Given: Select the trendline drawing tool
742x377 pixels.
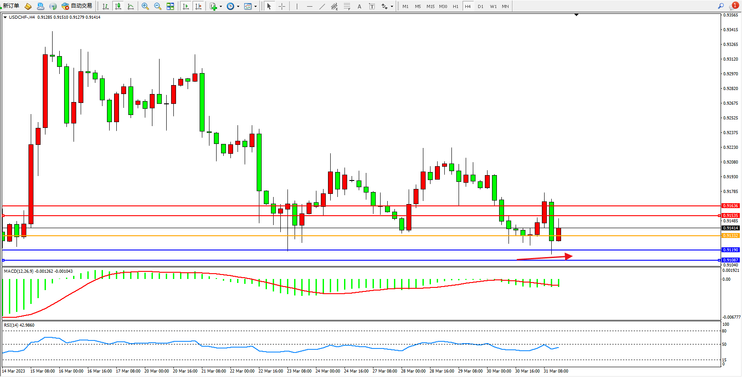Looking at the screenshot, I should [x=322, y=6].
